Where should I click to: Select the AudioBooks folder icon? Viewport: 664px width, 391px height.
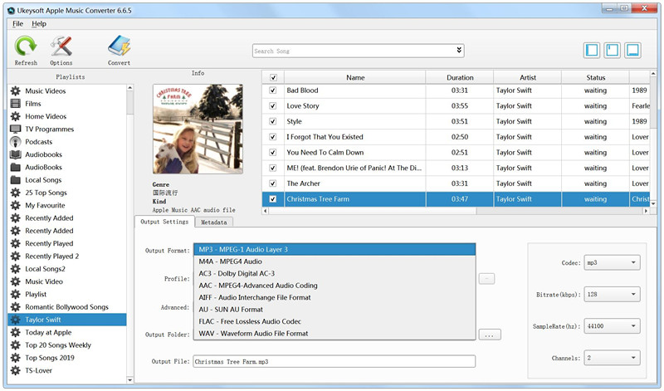click(15, 167)
